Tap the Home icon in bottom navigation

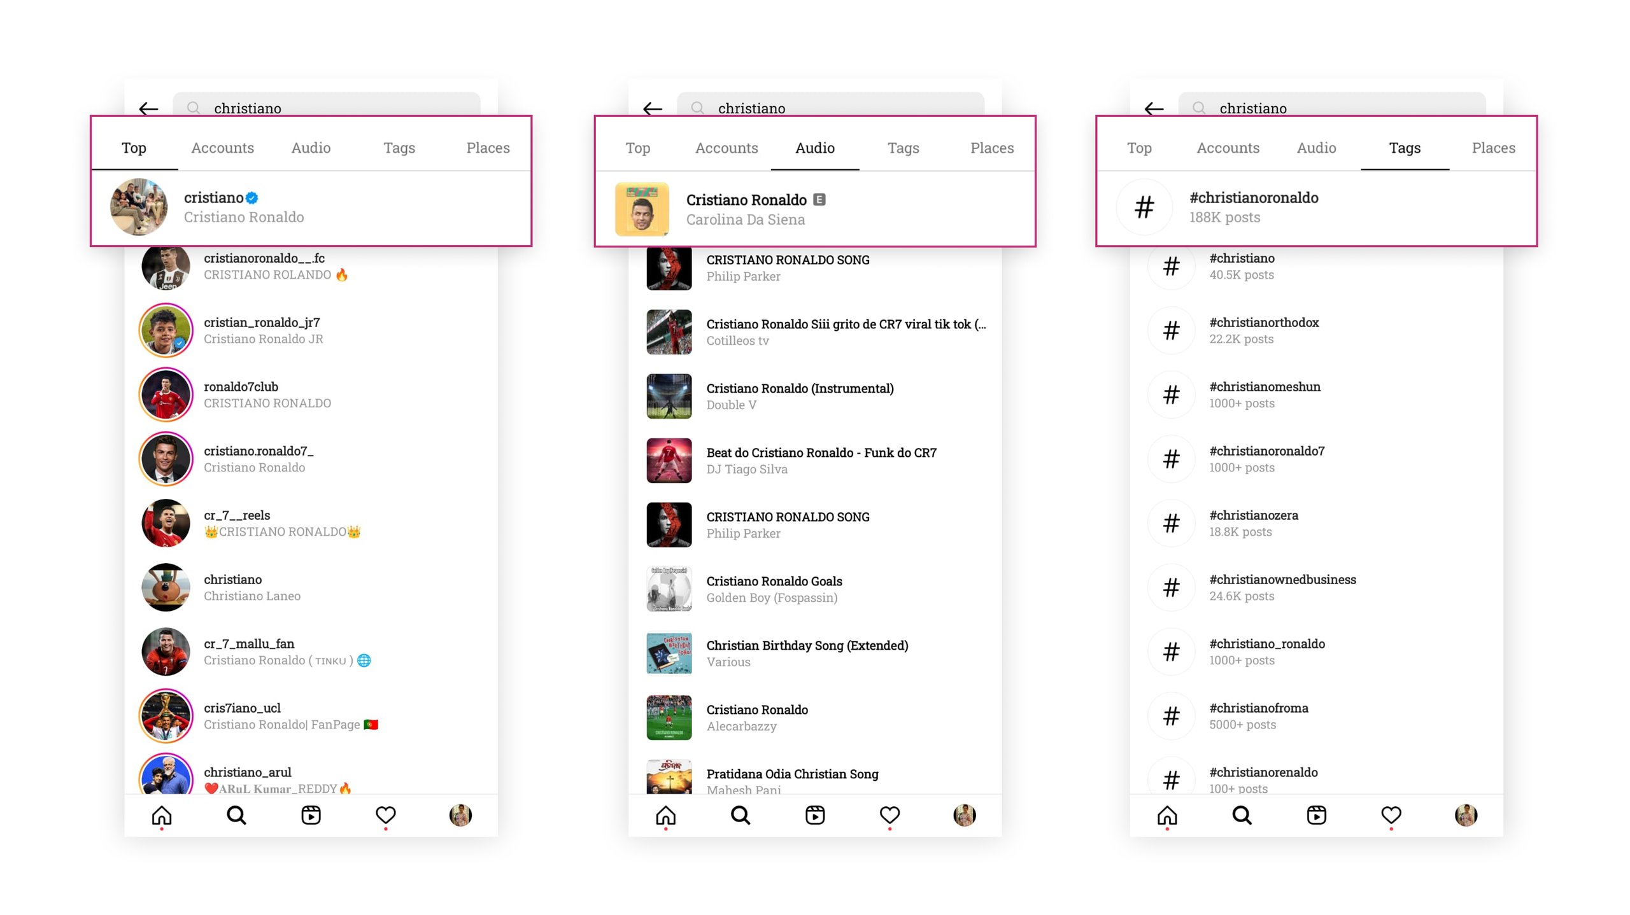(160, 816)
